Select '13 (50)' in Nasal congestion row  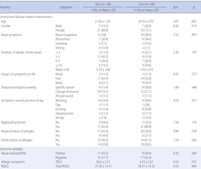click(102, 35)
